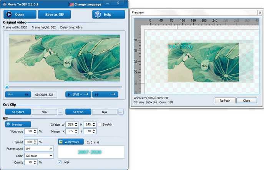
Task: Click Save as GIF
Action: 54,15
